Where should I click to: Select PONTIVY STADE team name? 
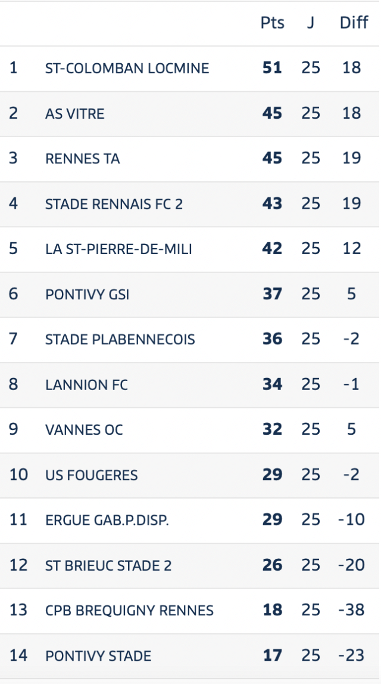tap(98, 655)
